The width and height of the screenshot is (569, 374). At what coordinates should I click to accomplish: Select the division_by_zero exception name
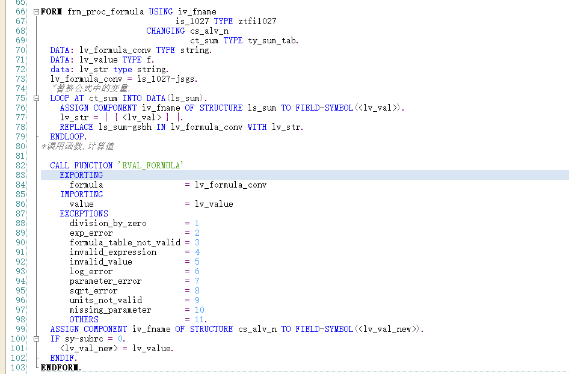click(108, 224)
